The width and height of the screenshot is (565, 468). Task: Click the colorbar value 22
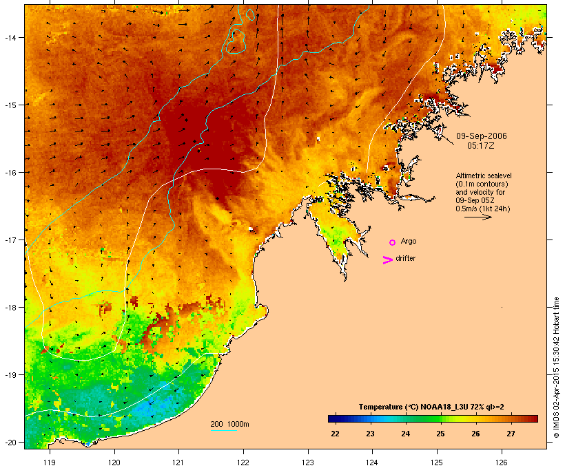click(x=335, y=434)
